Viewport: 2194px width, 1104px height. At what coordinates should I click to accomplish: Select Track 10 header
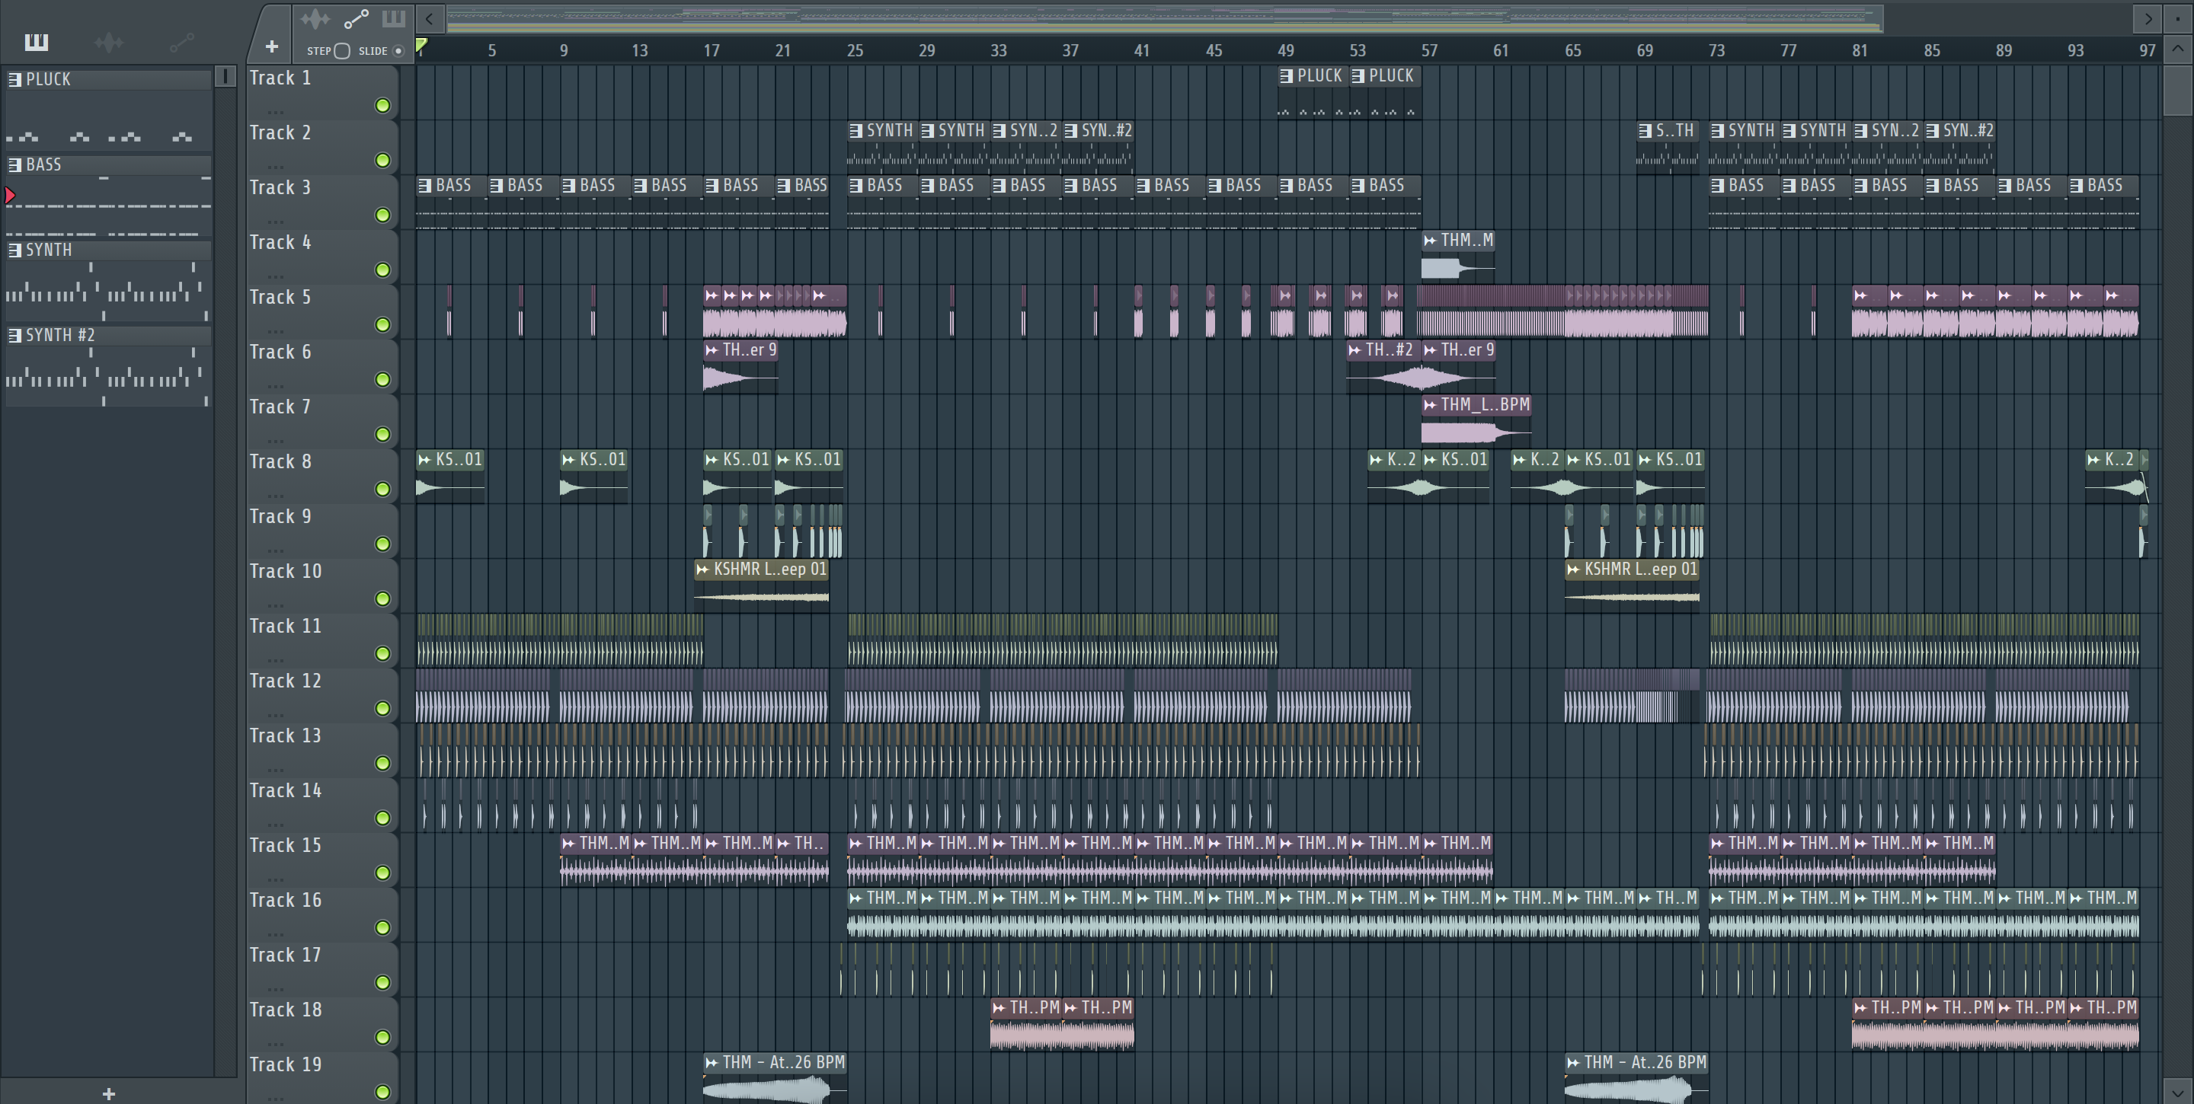coord(322,585)
